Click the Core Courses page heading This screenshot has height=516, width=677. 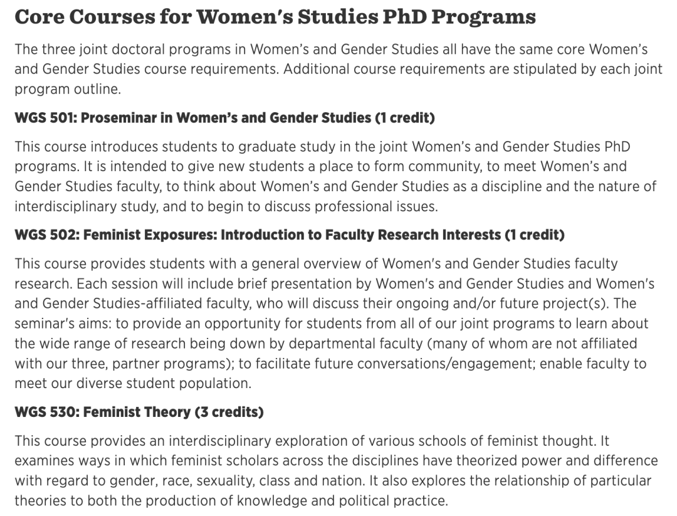point(275,17)
